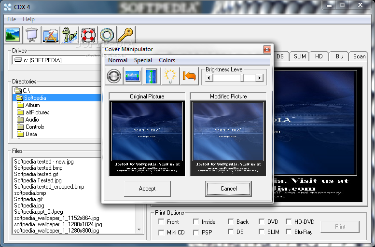Viewport: 375px width, 247px height.
Task: Switch to the HD tab
Action: coord(319,56)
